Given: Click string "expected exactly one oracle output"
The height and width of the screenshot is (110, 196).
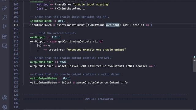Looking at the screenshot, I should (96, 50).
